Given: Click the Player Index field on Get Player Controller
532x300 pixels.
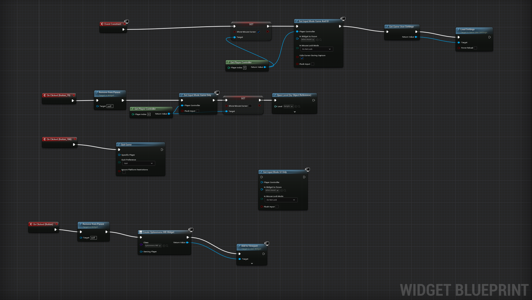Looking at the screenshot, I should point(245,68).
